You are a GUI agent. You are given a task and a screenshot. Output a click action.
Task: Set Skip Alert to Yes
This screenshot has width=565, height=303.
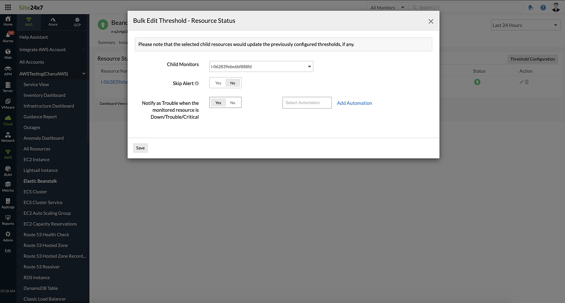click(218, 83)
